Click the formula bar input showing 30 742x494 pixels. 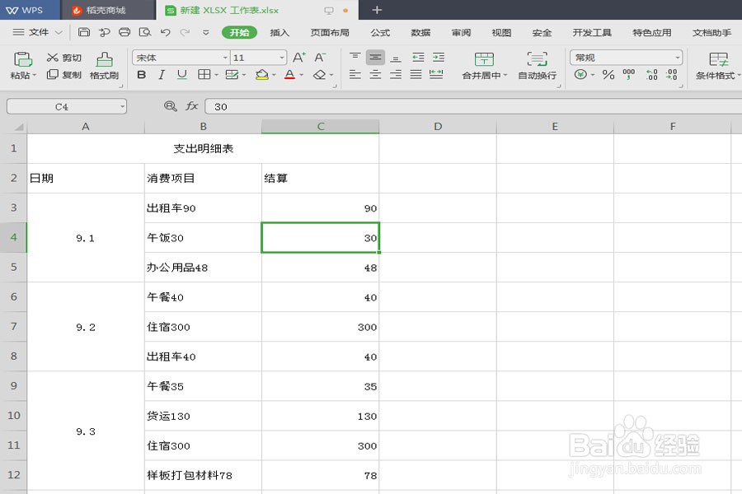[473, 106]
